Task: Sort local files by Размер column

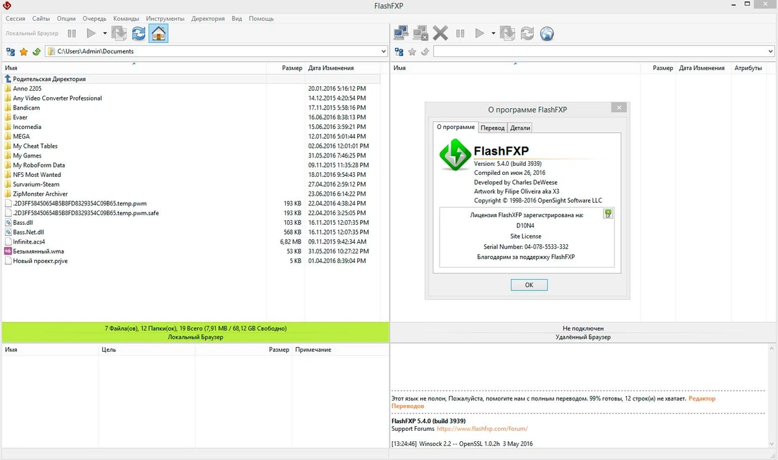Action: [286, 68]
